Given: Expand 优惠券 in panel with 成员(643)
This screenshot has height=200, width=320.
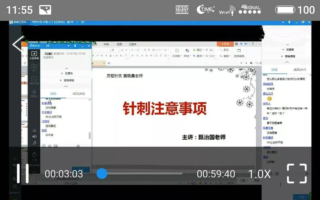Looking at the screenshot, I should (x=67, y=73).
